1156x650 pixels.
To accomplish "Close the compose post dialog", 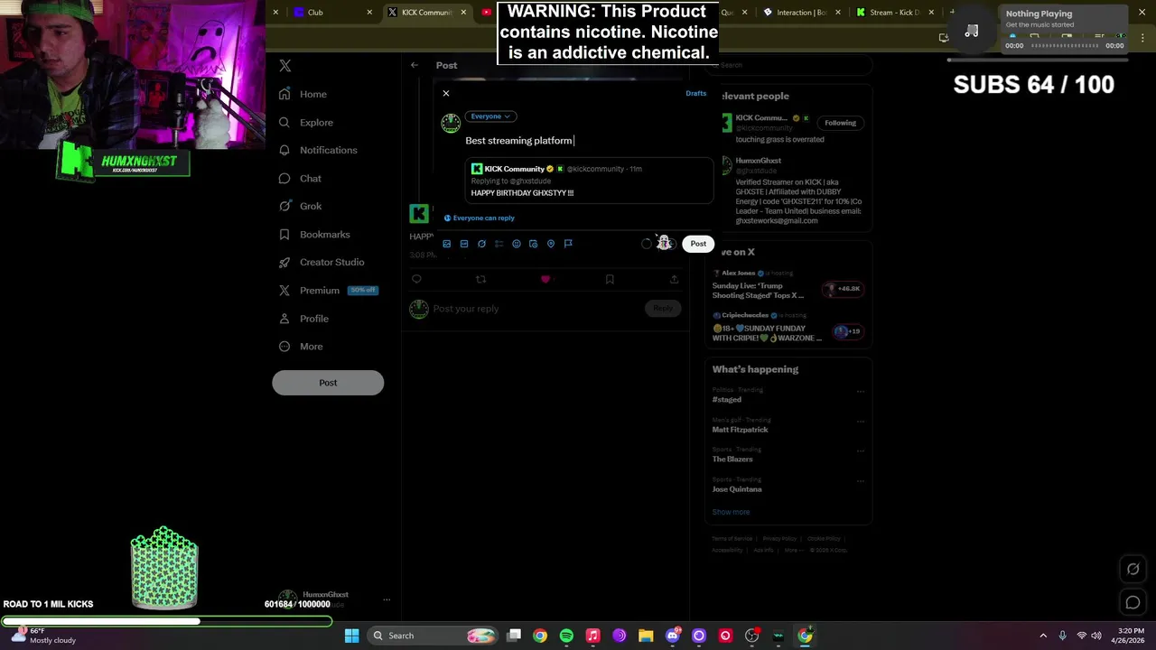I will tap(446, 93).
